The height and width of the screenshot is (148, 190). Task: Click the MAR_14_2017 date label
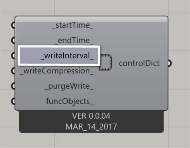click(91, 127)
